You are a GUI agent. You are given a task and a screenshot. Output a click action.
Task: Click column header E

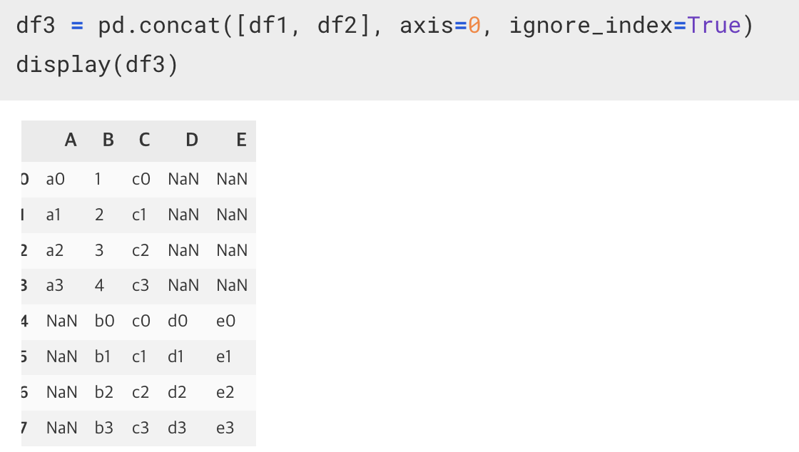coord(242,140)
